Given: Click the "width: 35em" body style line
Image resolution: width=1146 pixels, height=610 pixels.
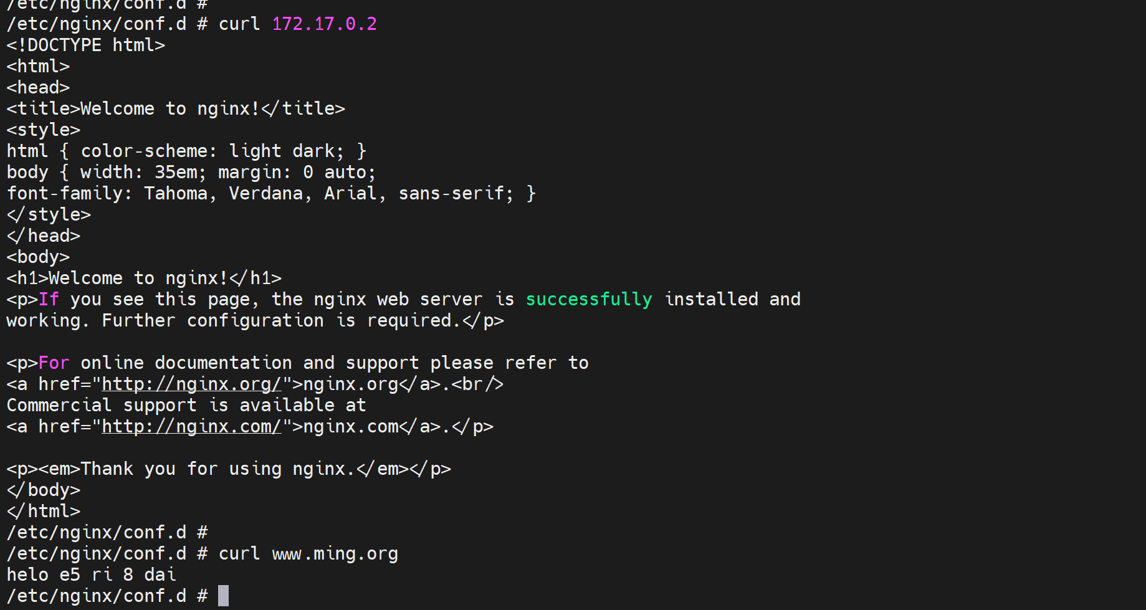Looking at the screenshot, I should 191,172.
